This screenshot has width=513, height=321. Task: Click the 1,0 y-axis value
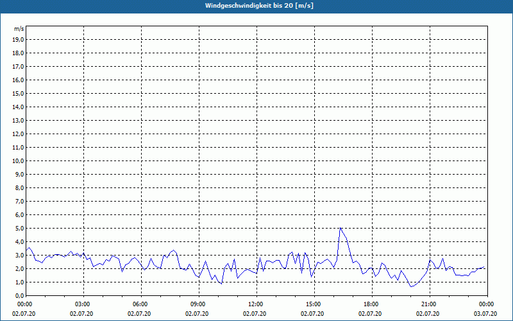click(19, 282)
